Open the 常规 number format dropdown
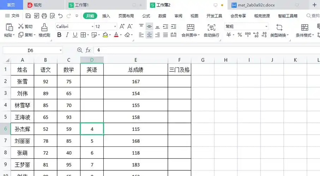The height and width of the screenshot is (176, 320). pyautogui.click(x=266, y=26)
